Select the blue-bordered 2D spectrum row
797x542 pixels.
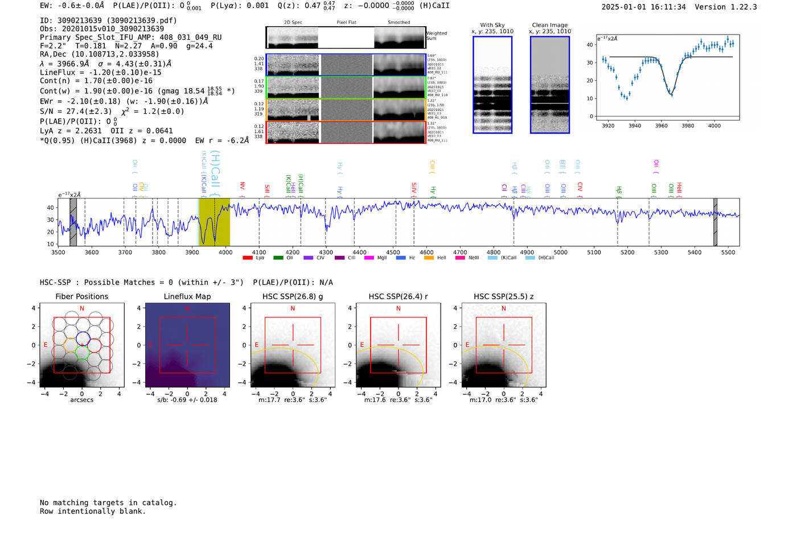(346, 65)
